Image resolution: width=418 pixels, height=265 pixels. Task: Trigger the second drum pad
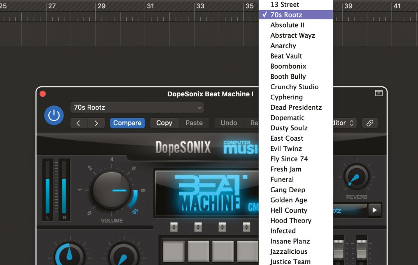pos(198,251)
